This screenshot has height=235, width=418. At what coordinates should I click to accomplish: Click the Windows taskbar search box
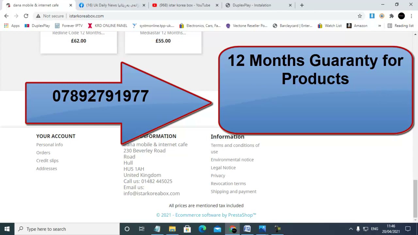point(67,229)
